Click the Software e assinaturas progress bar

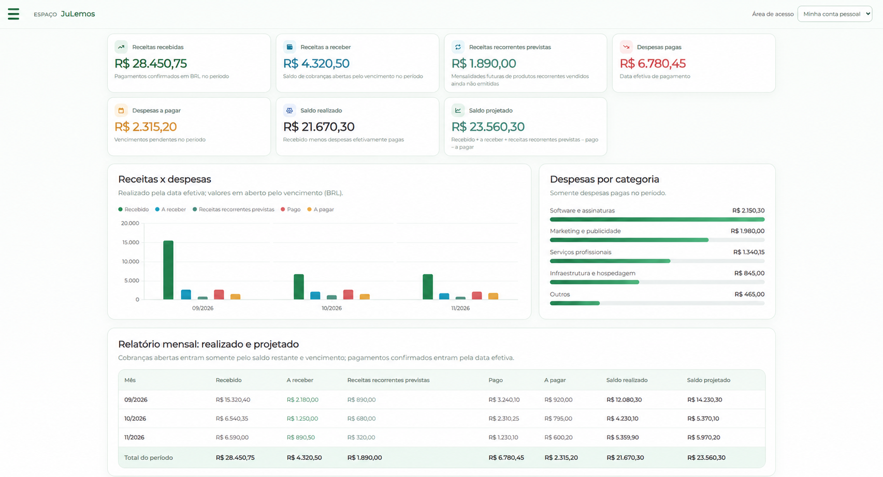click(657, 219)
